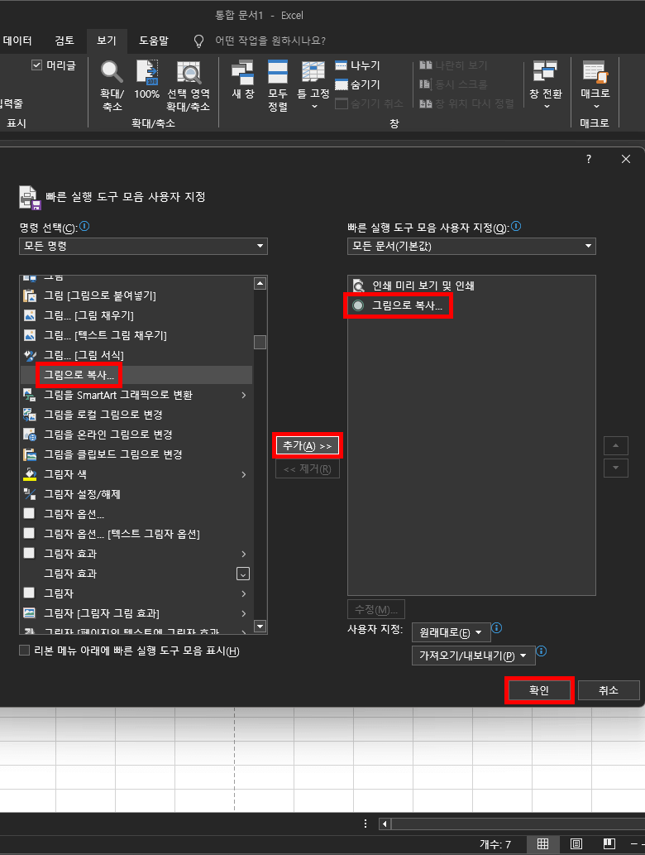Click scroll down arrow of command list
Screen dimensions: 645x855
[x=260, y=627]
